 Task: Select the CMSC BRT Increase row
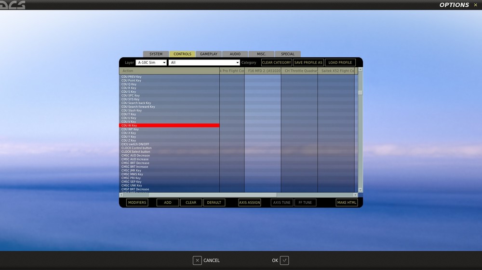click(x=169, y=167)
